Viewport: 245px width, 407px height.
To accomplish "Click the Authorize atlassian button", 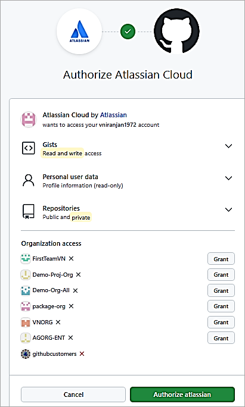I will point(182,395).
